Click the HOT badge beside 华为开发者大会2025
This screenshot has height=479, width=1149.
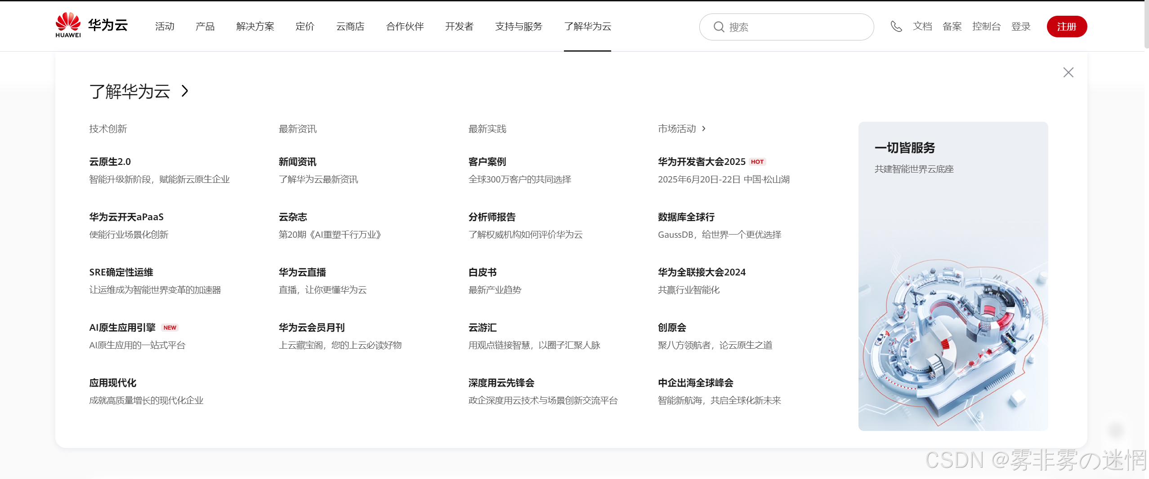click(x=757, y=162)
